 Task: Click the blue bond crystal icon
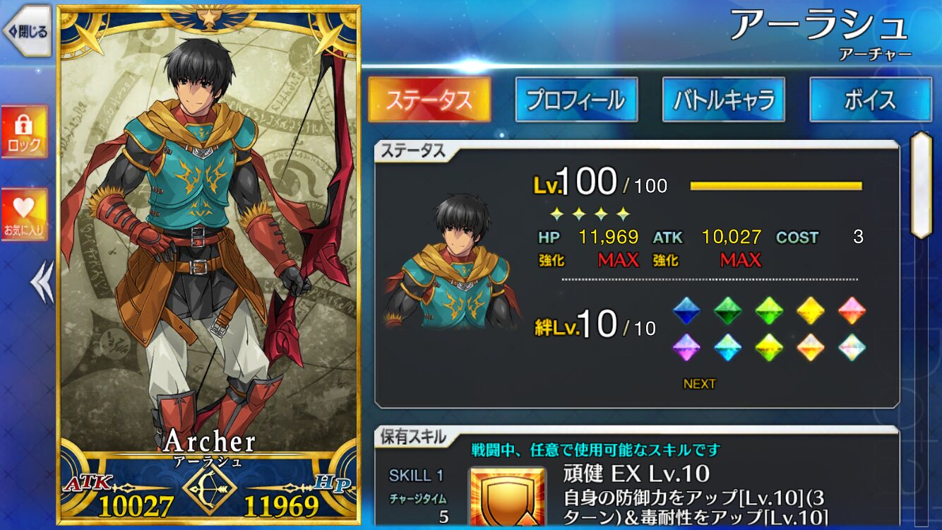pyautogui.click(x=686, y=310)
